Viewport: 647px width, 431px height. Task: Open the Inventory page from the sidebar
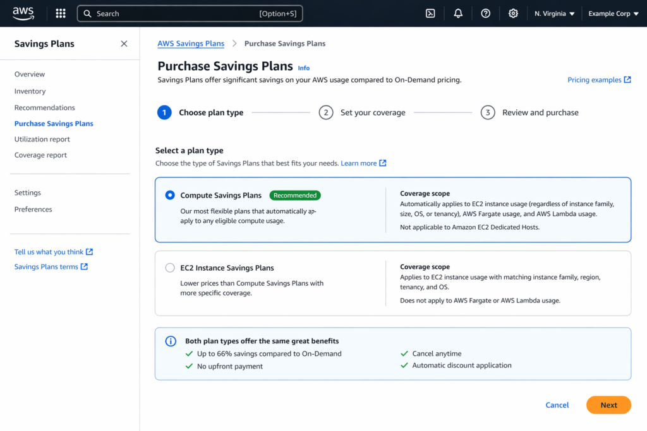[30, 91]
